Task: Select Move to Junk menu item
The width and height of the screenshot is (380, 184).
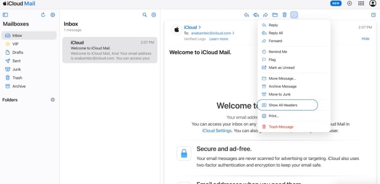Action: [294, 94]
